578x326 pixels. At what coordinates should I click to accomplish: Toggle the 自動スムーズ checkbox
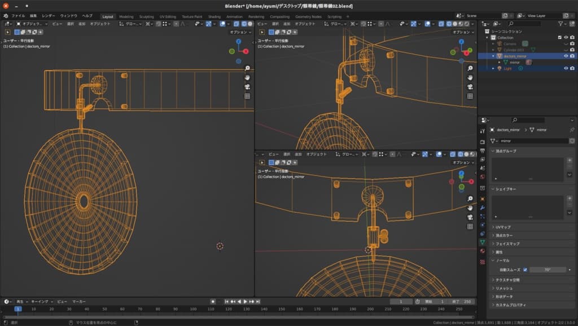(525, 270)
